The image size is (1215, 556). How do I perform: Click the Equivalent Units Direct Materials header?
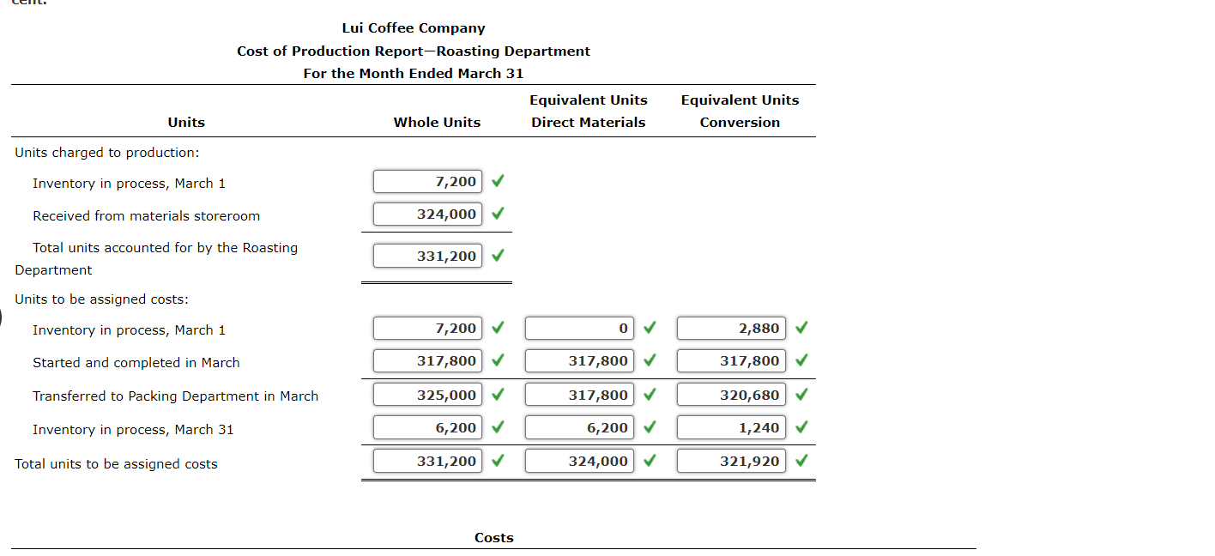point(589,111)
